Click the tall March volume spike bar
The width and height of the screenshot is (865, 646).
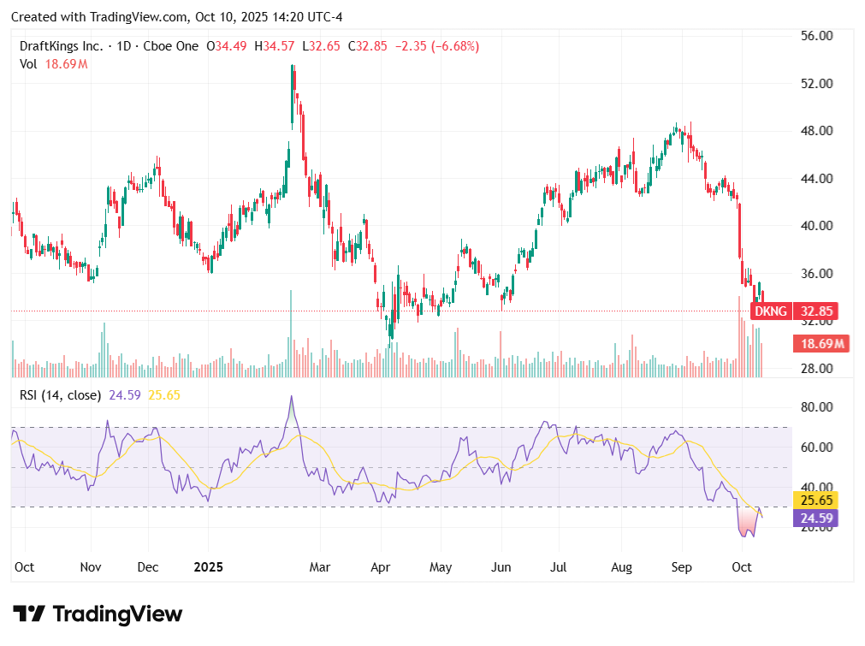[290, 334]
